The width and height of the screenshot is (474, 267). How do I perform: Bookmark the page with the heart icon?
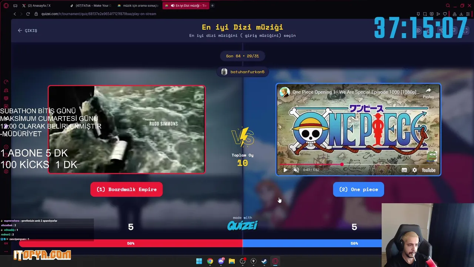coord(445,14)
